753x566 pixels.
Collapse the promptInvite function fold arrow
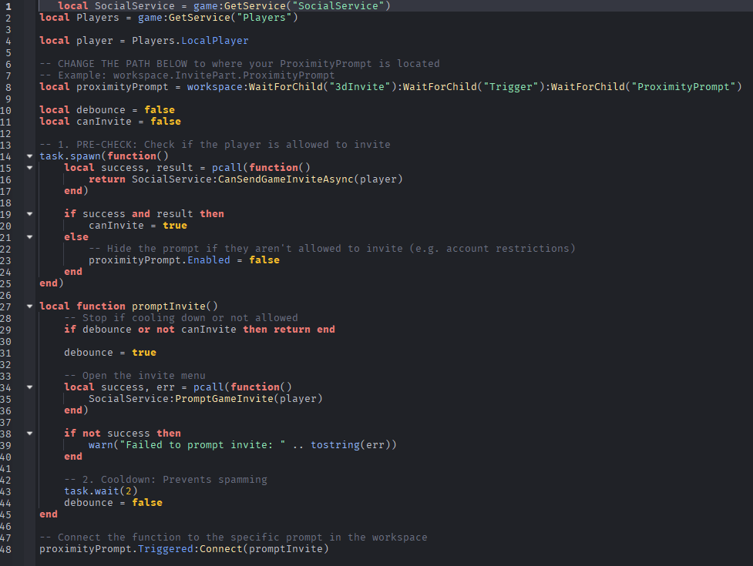tap(30, 306)
